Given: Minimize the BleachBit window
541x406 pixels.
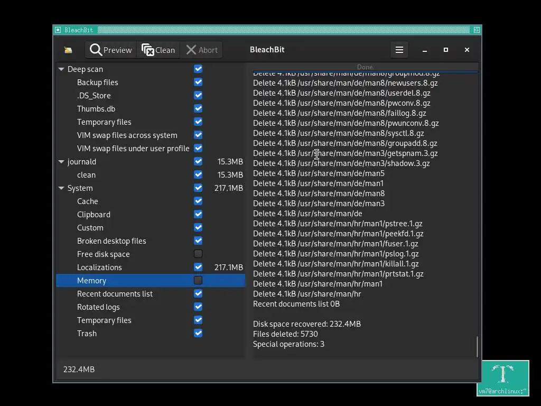Looking at the screenshot, I should [425, 50].
